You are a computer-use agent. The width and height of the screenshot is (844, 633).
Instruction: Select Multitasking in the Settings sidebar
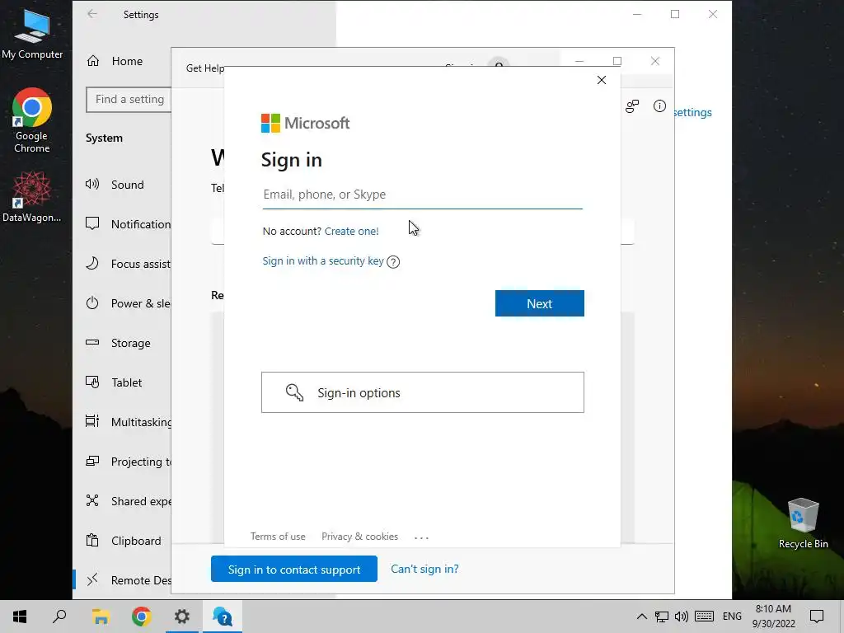click(122, 422)
